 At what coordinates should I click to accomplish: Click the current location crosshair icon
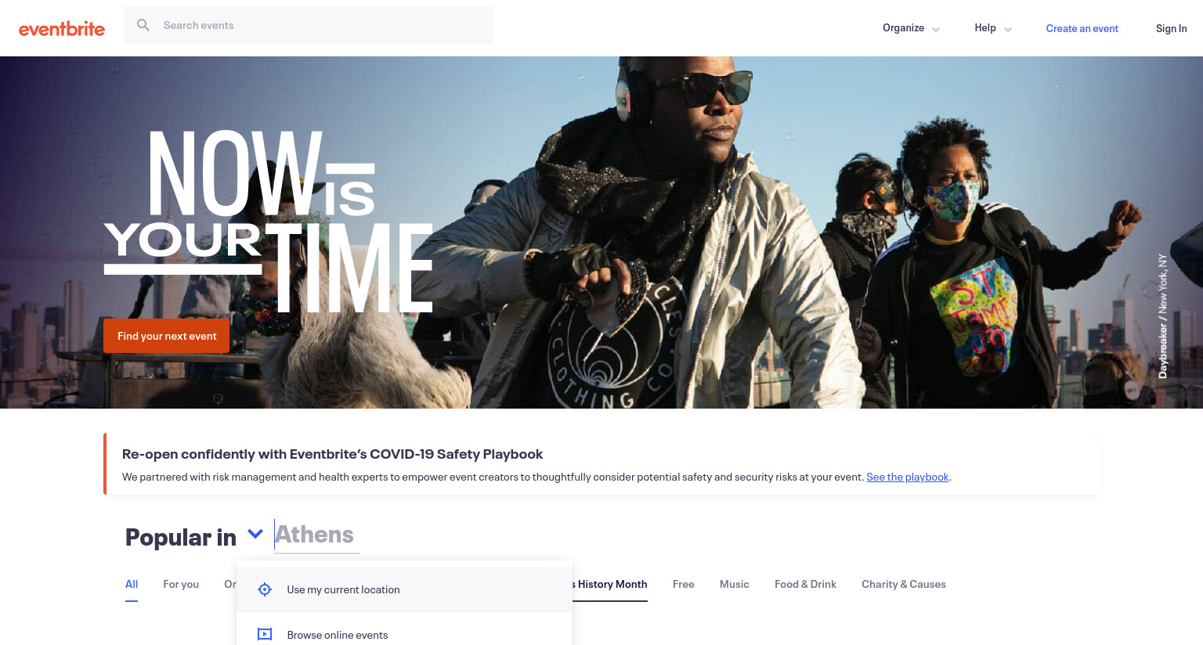[x=265, y=589]
